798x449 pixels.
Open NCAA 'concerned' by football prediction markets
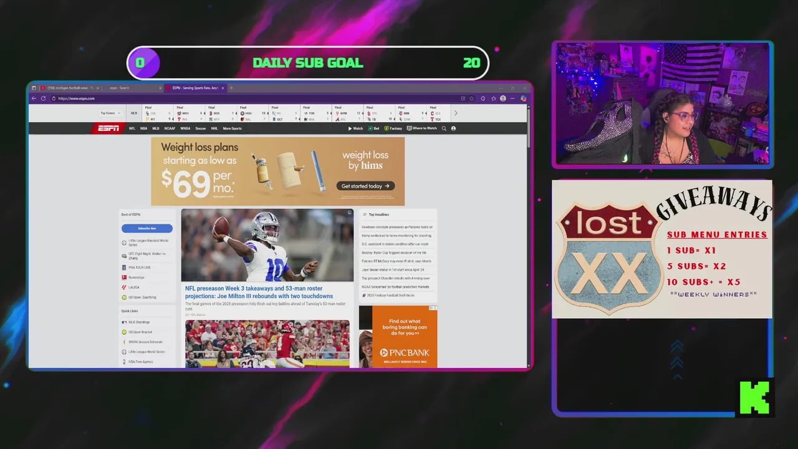coord(395,287)
